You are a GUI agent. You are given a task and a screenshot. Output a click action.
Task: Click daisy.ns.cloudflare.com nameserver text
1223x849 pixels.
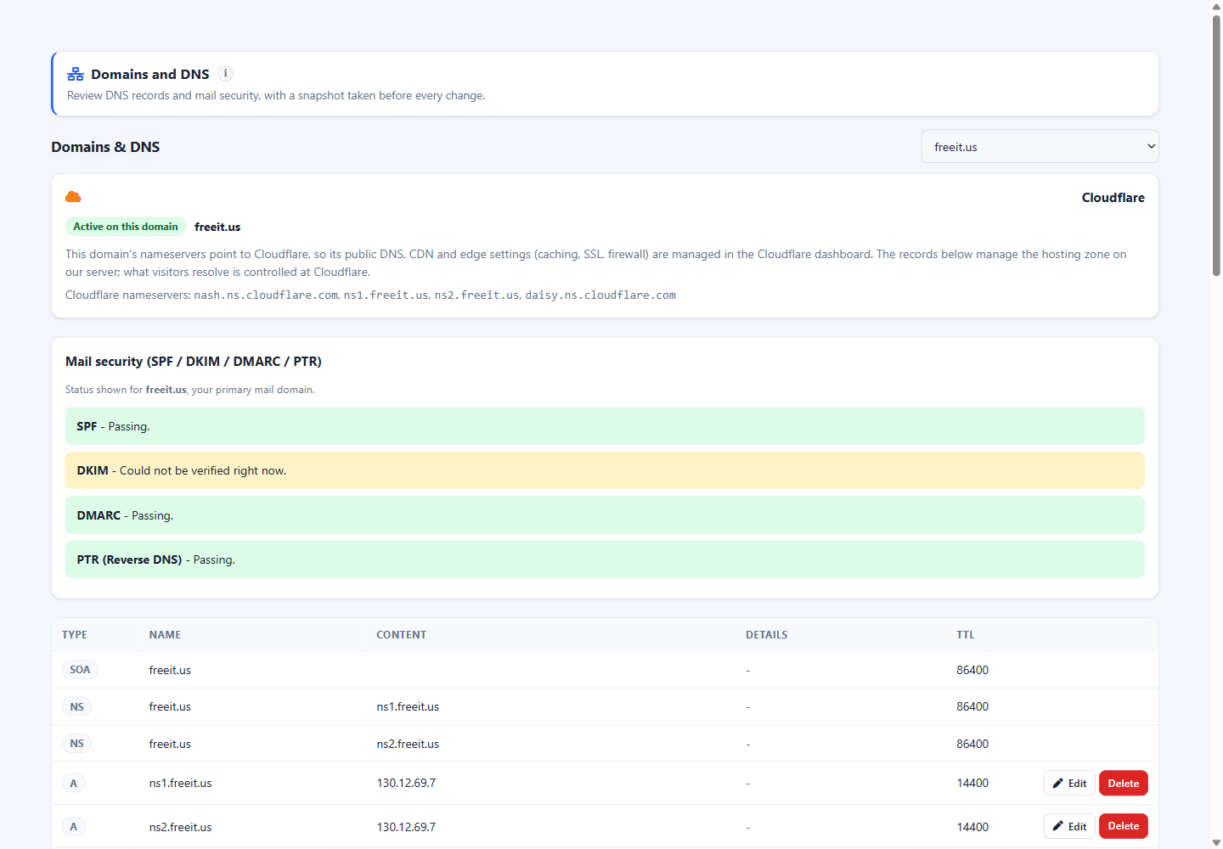(x=600, y=295)
